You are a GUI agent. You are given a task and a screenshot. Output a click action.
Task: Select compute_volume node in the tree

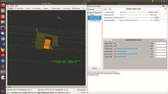click(95, 16)
